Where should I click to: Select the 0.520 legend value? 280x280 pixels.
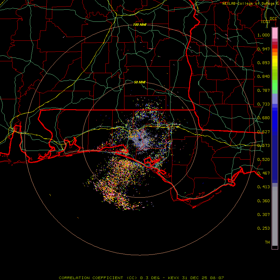[264, 160]
